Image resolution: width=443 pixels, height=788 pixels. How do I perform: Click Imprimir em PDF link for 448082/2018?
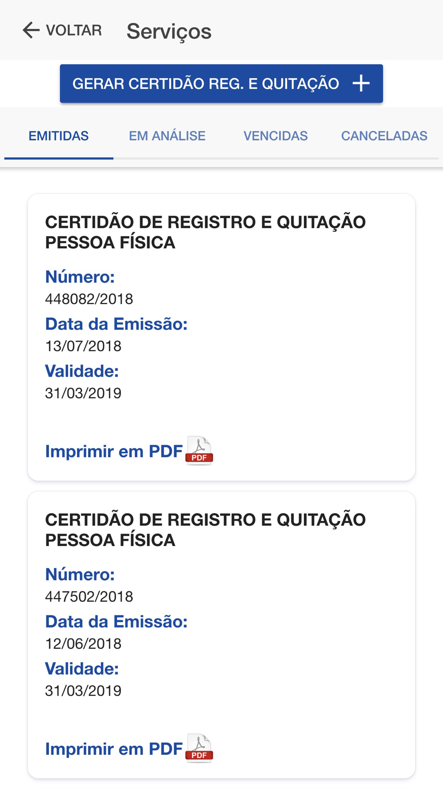114,451
